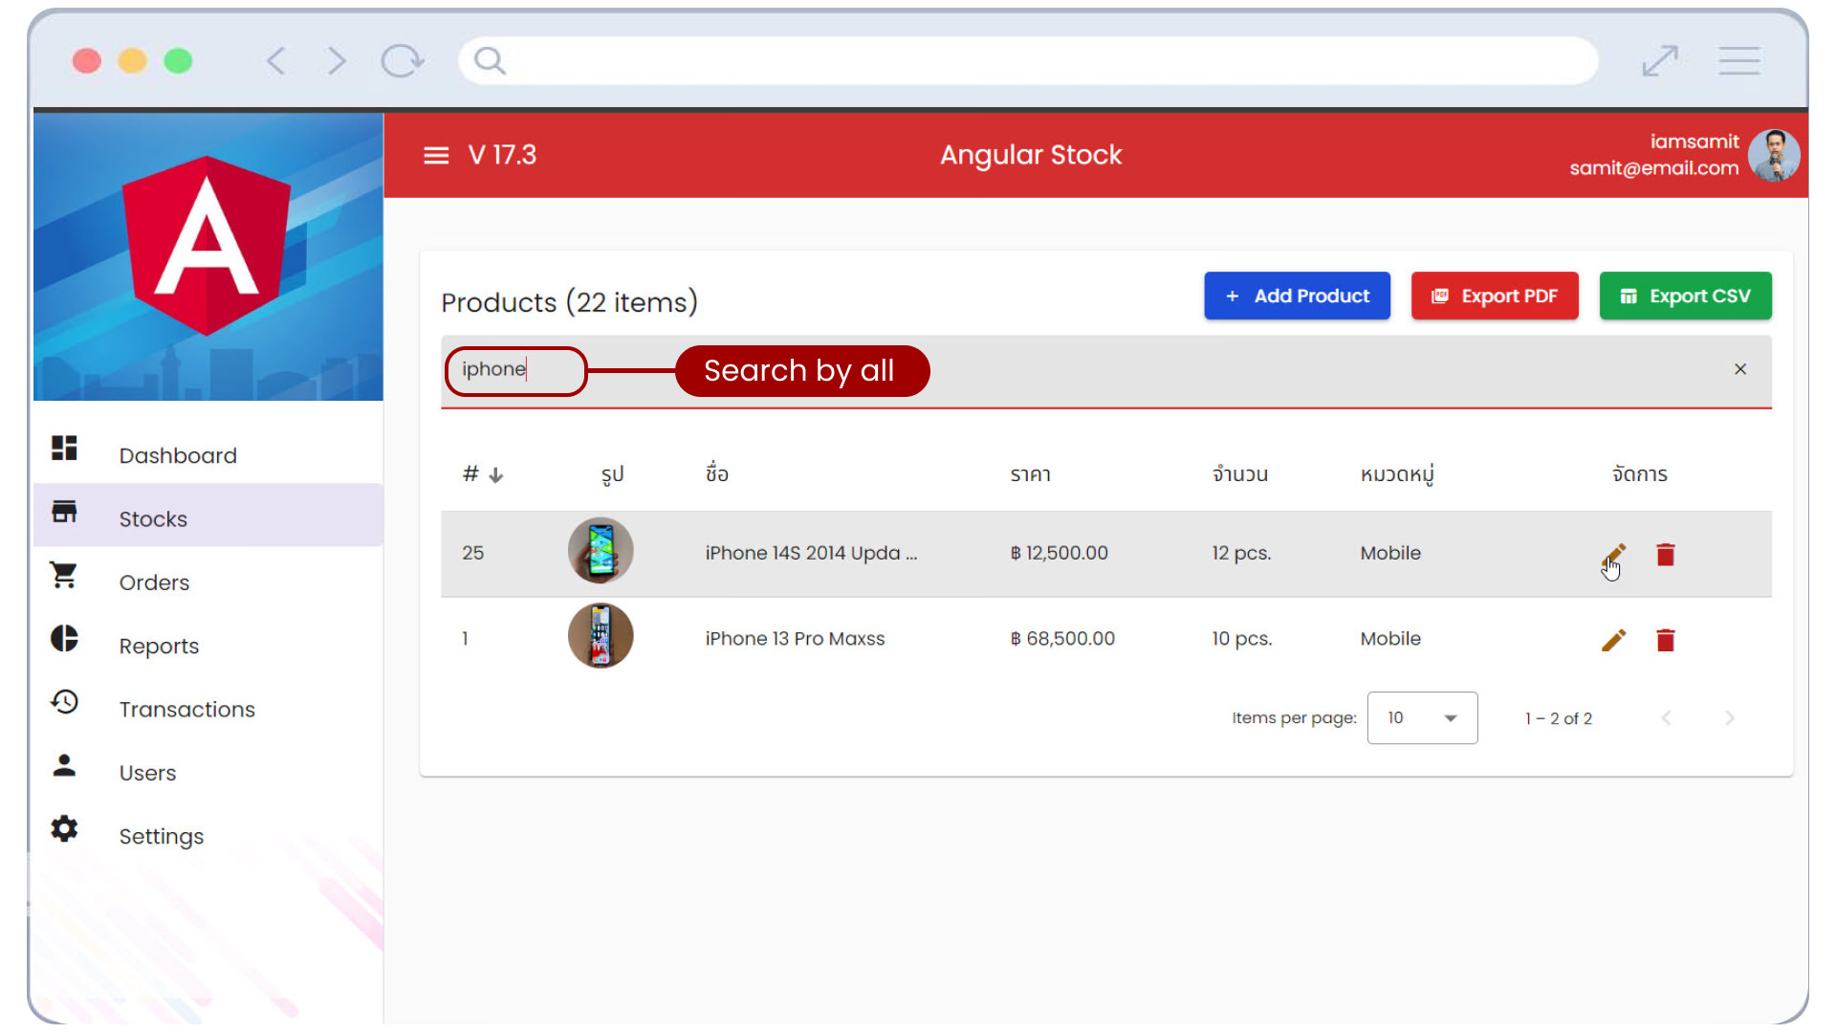
Task: Click the Settings gear icon
Action: 64,828
